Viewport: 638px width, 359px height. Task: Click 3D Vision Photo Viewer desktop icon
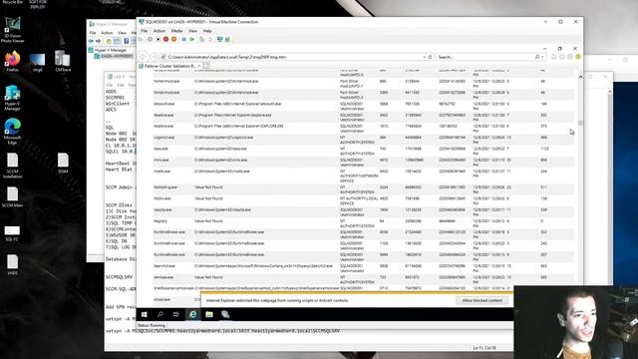[13, 30]
